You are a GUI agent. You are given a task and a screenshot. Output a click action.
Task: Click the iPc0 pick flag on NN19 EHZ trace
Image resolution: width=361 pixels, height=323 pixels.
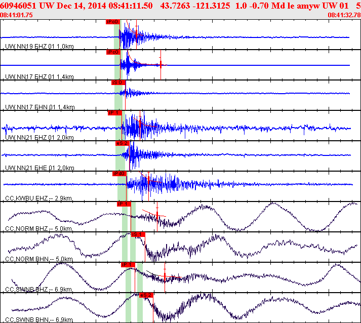[x=113, y=22]
